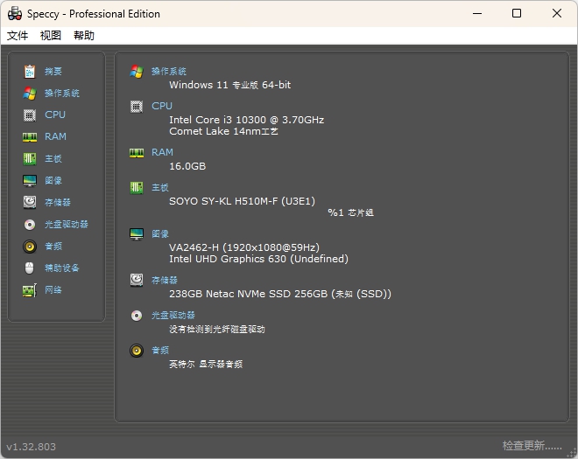This screenshot has height=459, width=578.
Task: Click the Comet Lake 14nm工艺 text
Action: (223, 131)
